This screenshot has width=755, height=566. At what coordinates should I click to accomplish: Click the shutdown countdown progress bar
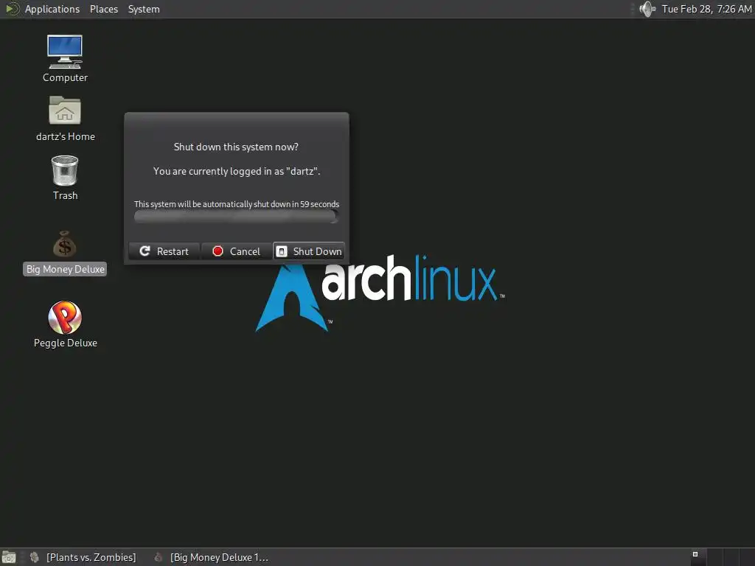point(236,217)
